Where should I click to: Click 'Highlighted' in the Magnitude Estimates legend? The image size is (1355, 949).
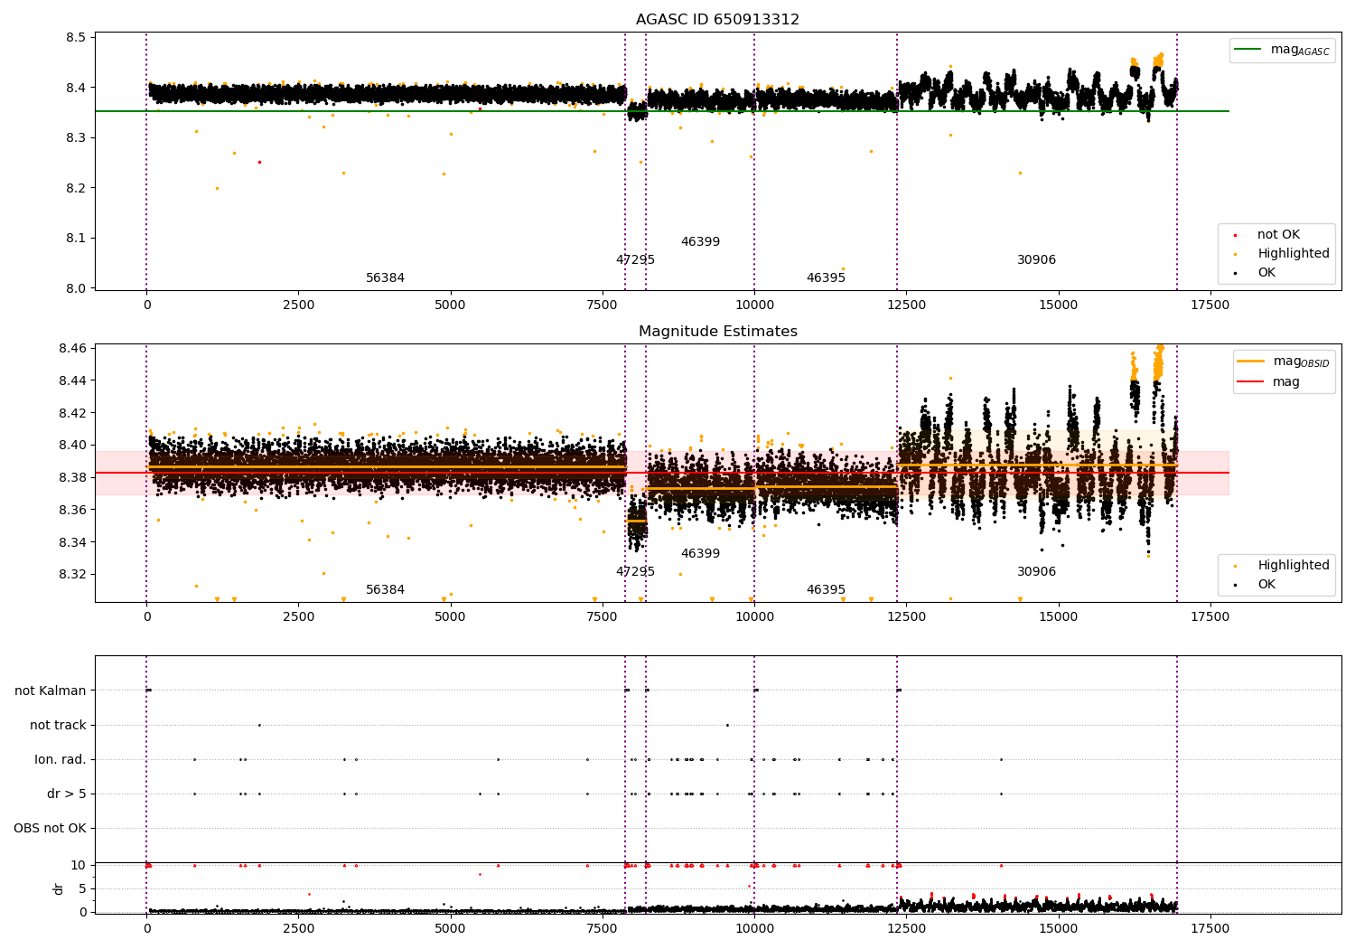pos(1294,566)
